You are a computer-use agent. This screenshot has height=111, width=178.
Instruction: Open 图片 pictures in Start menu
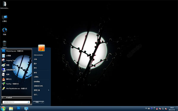(x=35, y=64)
